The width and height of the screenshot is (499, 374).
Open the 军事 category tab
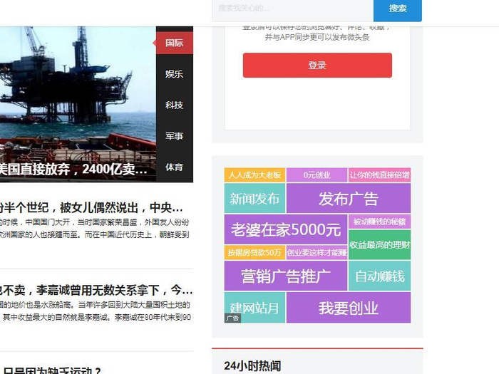coord(174,136)
